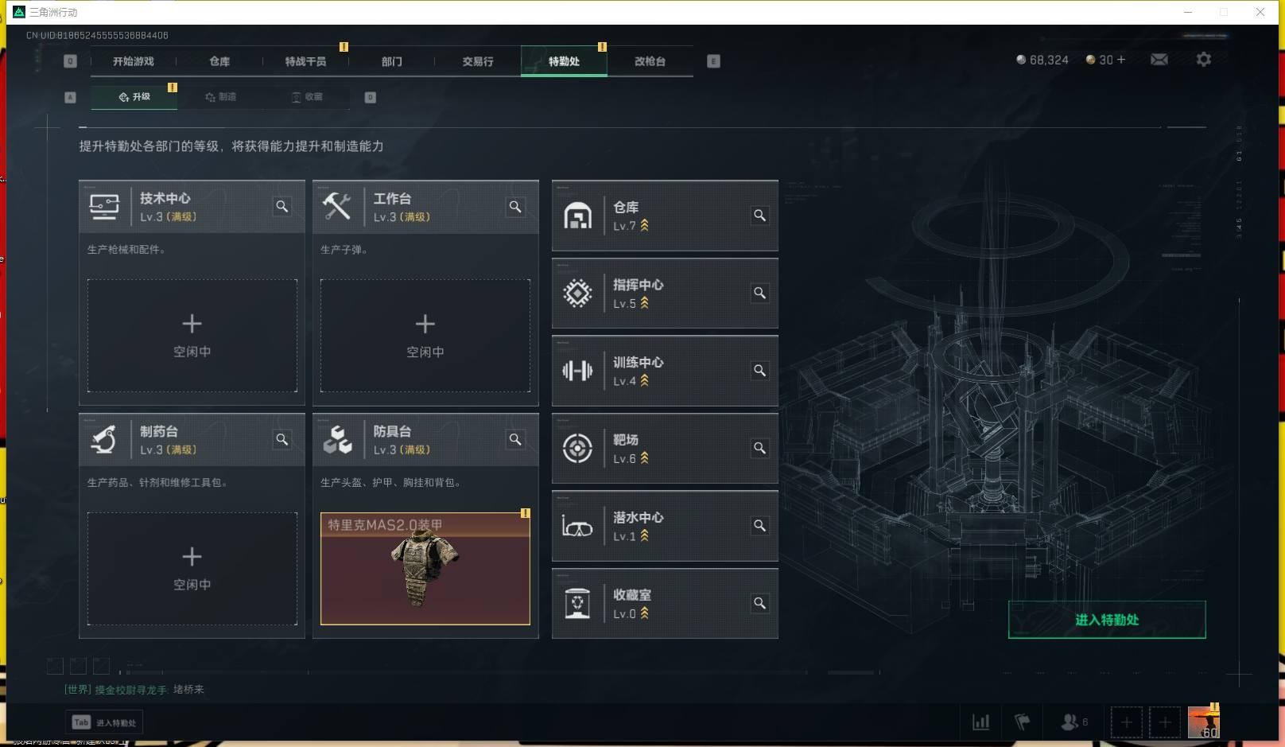Screen dimensions: 1285x747
Task: Open the 训练中心 upgrade card
Action: coord(665,371)
